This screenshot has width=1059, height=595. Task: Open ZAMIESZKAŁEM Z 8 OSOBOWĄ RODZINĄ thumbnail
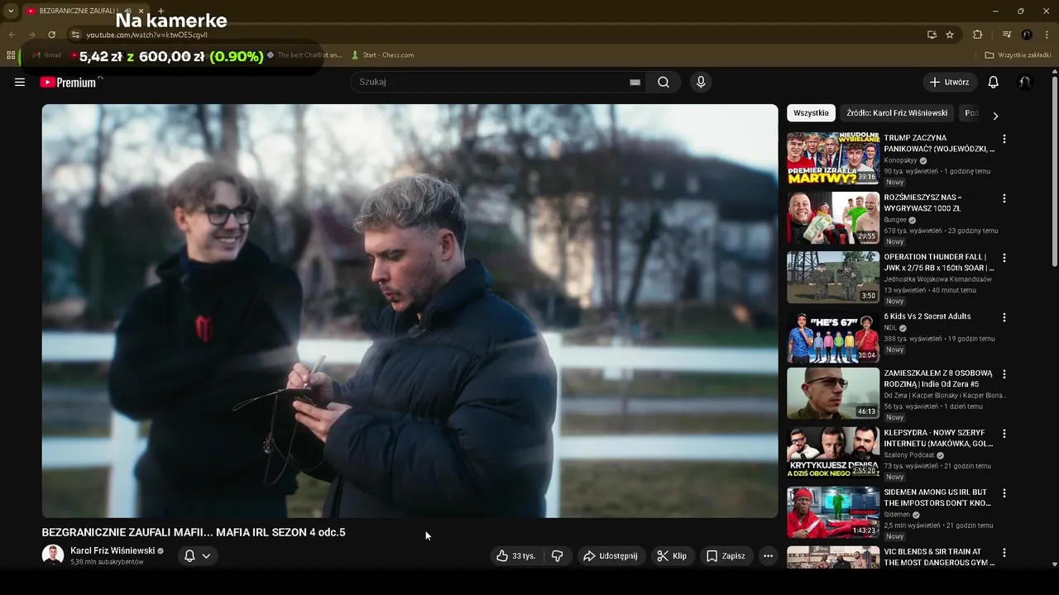tap(833, 393)
